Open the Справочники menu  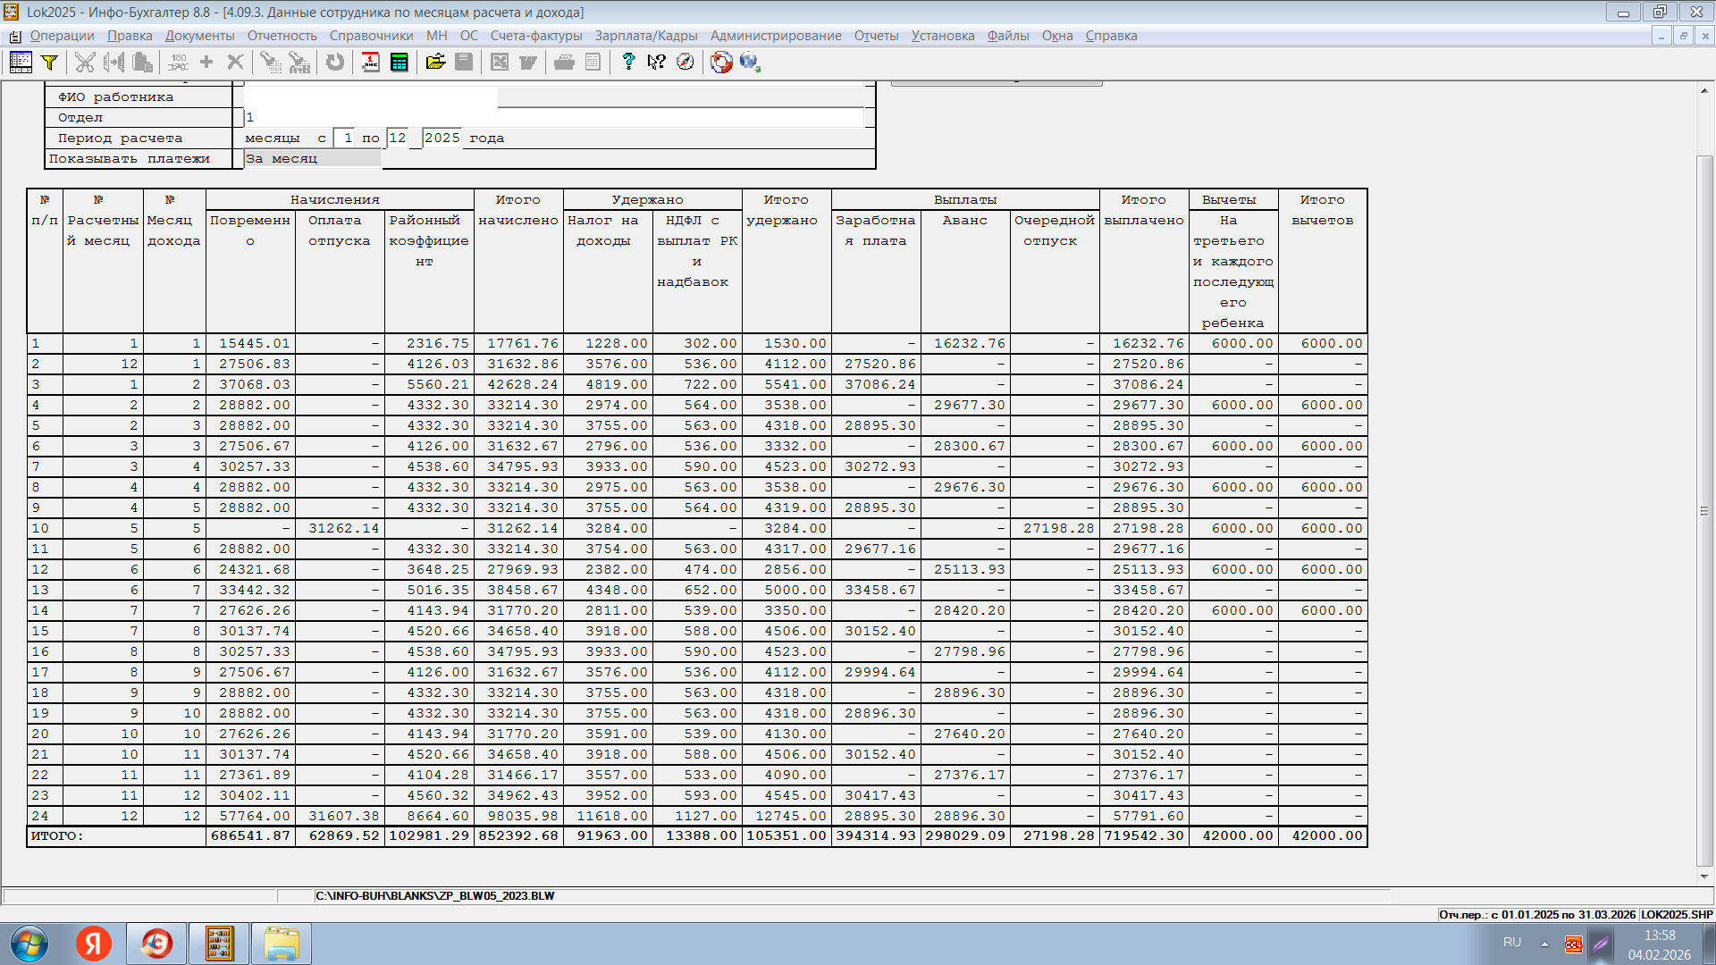pos(371,36)
